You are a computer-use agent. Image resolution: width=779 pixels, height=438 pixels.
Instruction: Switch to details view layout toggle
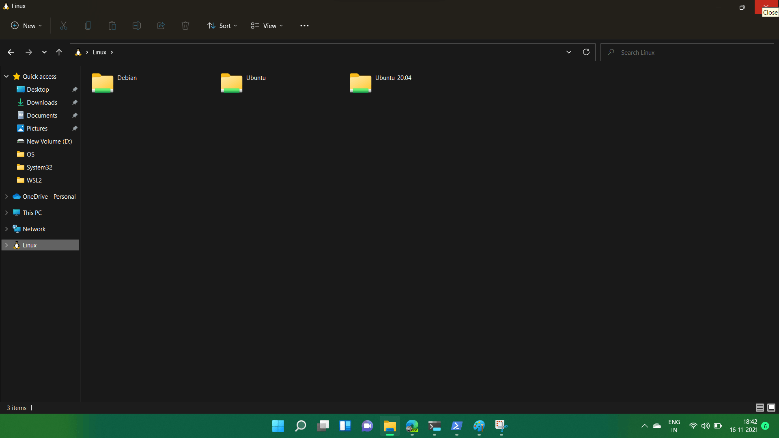pyautogui.click(x=760, y=408)
